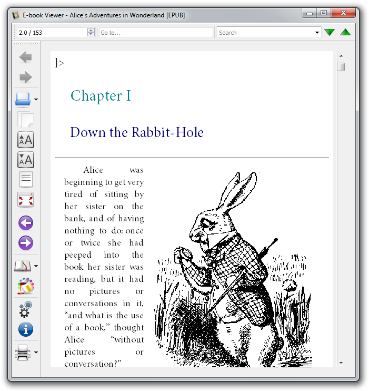
Task: Click the vertical scrollbar thumb
Action: click(341, 67)
